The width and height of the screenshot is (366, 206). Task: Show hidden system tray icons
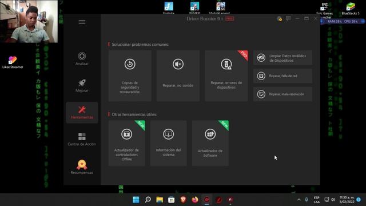pos(299,200)
